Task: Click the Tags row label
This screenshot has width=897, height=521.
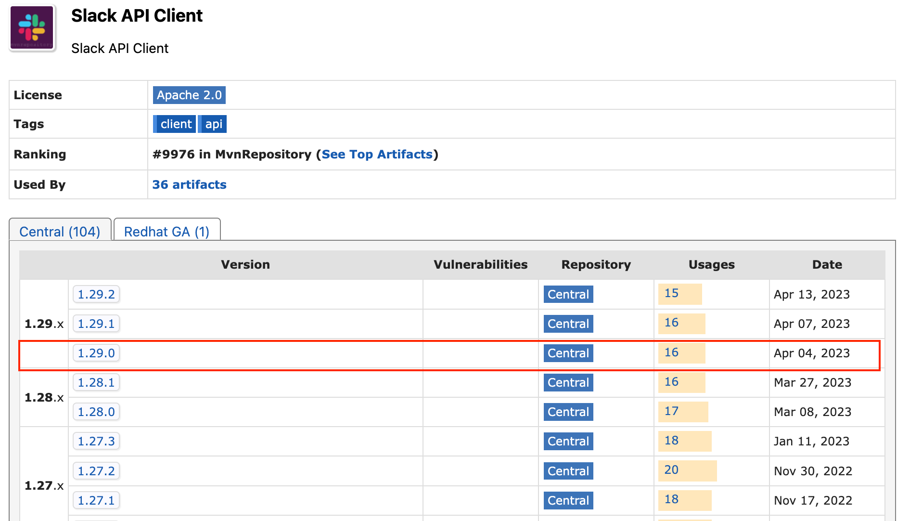Action: tap(29, 124)
